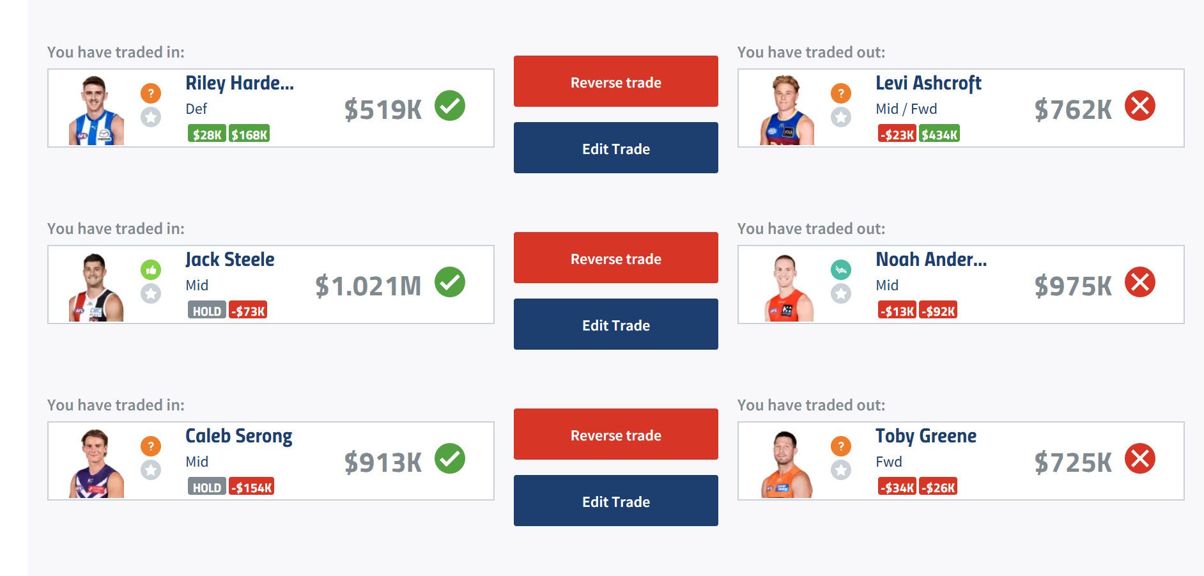Viewport: 1204px width, 576px height.
Task: Click green thumbs-up icon beside Jack Steele
Action: [151, 270]
